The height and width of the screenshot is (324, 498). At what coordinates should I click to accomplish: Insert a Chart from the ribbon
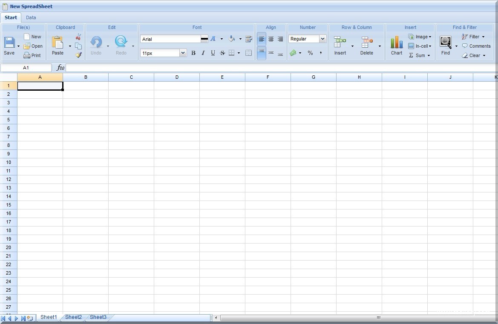coord(397,43)
